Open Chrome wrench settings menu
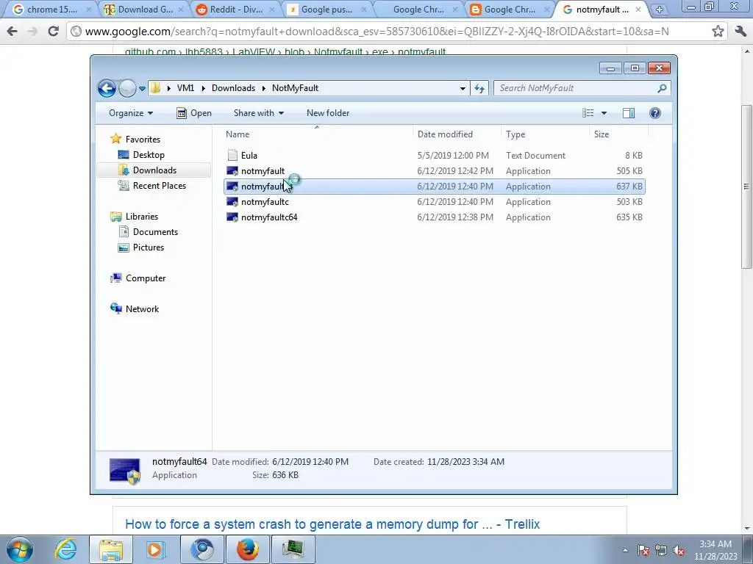This screenshot has width=753, height=564. pyautogui.click(x=740, y=32)
